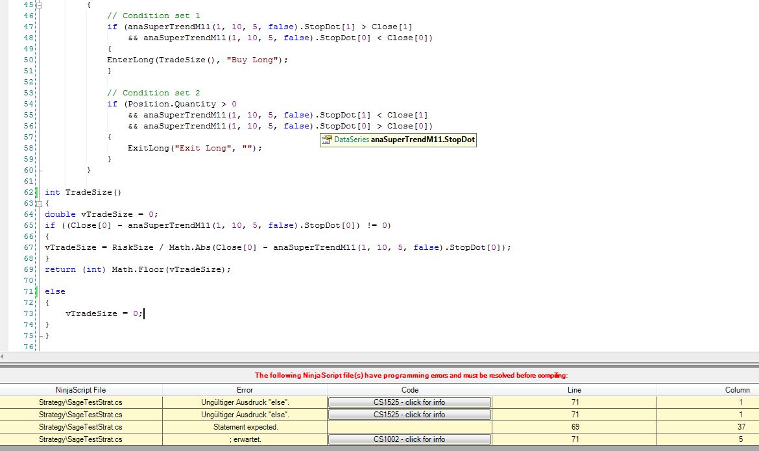Click line number 71 in the gutter
Viewport: 759px width, 451px height.
click(29, 291)
